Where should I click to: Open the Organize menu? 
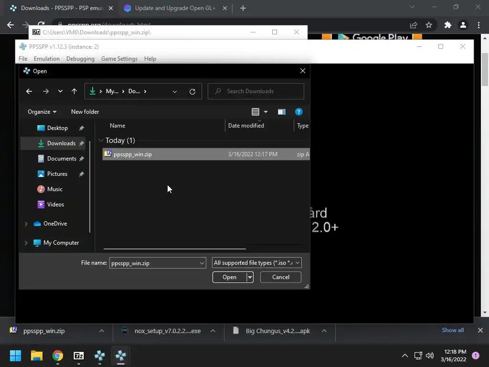(42, 112)
